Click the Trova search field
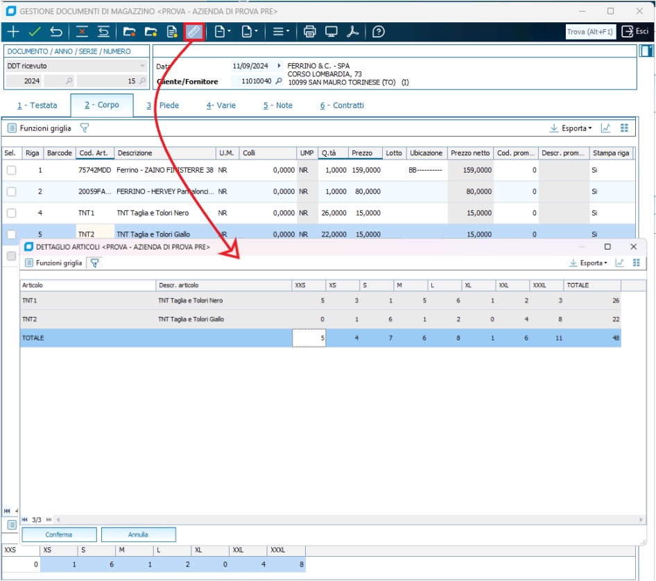 click(x=589, y=32)
